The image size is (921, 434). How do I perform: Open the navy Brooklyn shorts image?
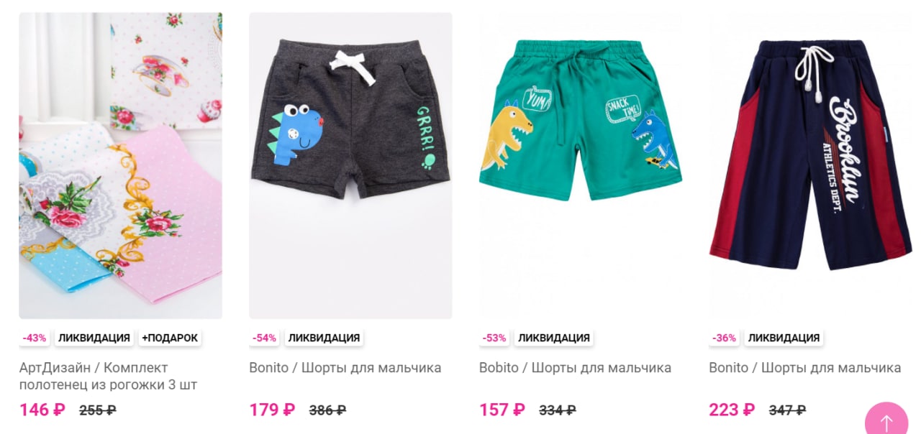tap(810, 165)
